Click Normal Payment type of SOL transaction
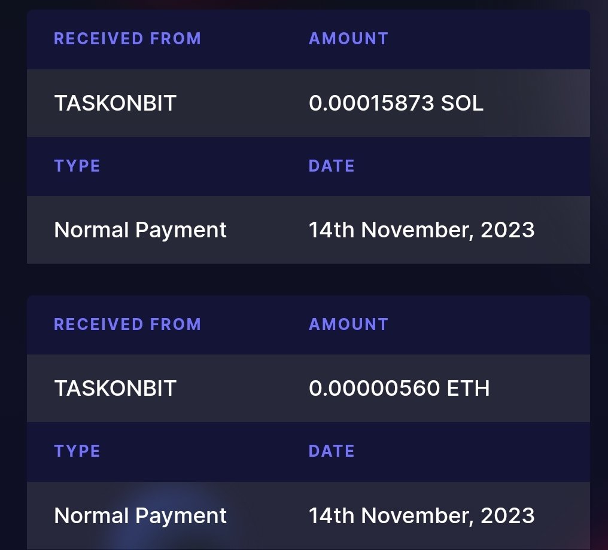Viewport: 608px width, 550px height. pos(141,230)
